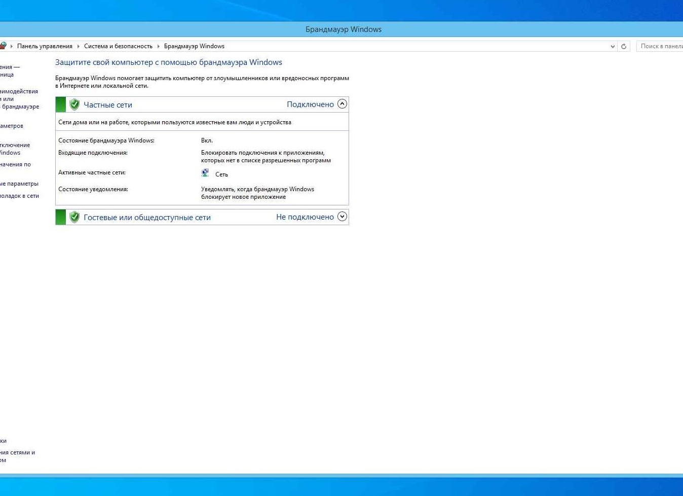683x496 pixels.
Task: Open the address bar history dropdown arrow
Action: (613, 46)
